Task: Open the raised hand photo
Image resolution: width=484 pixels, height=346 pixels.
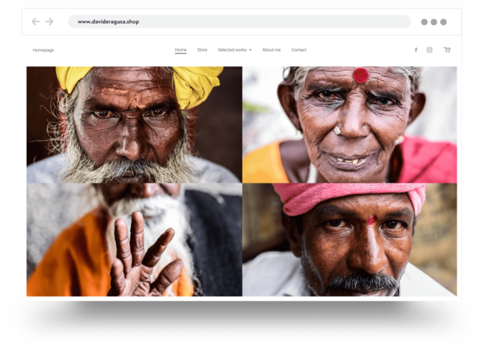Action: click(x=134, y=240)
